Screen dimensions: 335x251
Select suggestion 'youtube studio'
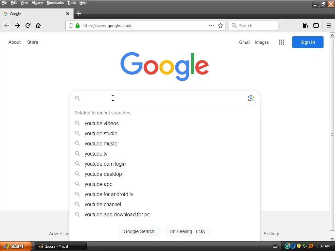[165, 133]
